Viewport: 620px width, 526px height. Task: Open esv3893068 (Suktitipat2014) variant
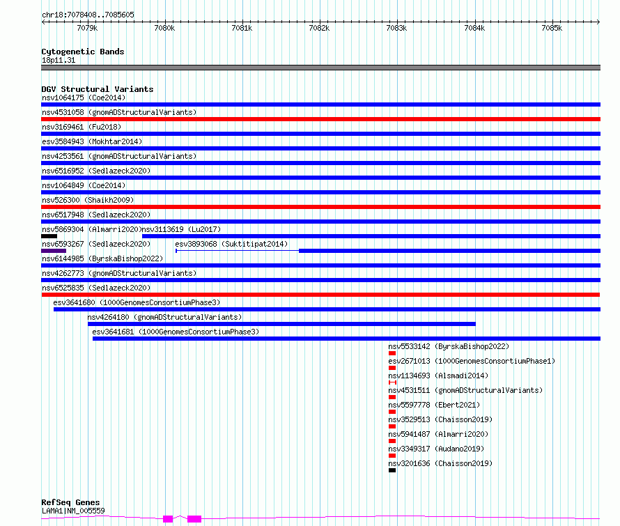[232, 244]
